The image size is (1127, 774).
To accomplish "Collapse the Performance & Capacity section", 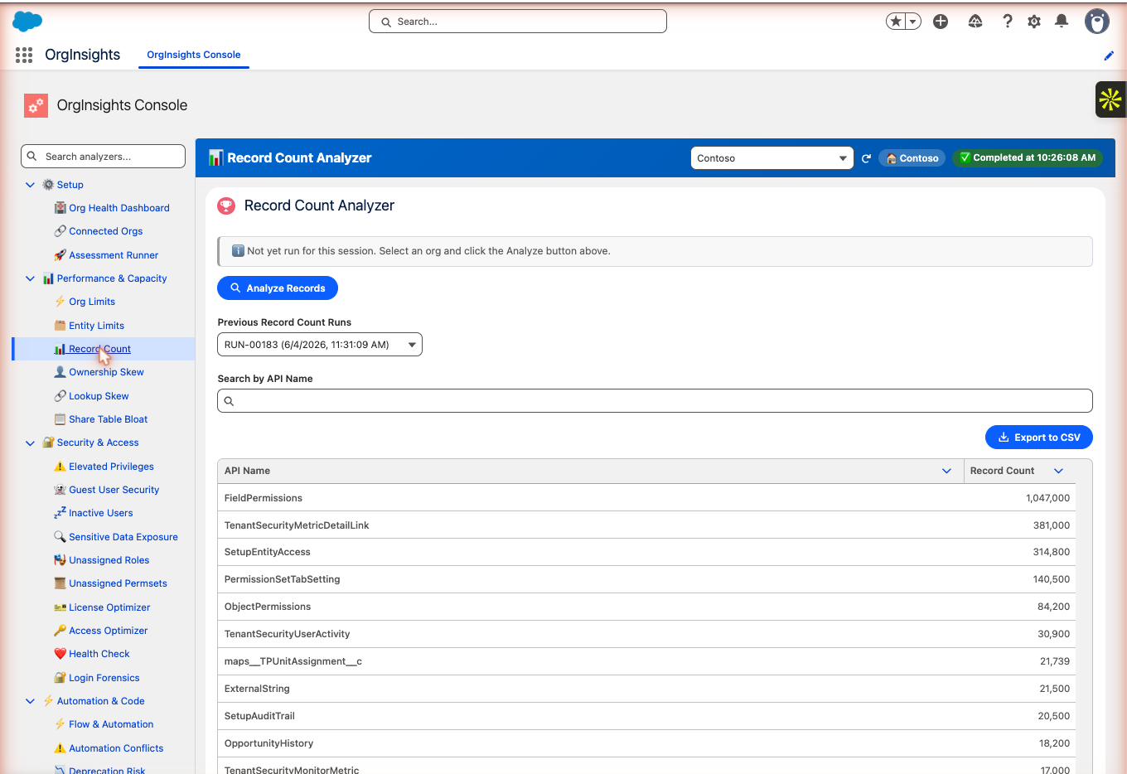I will [31, 278].
